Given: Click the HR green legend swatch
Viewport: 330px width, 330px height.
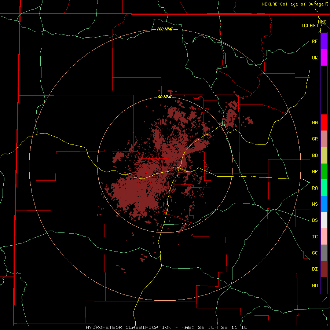Looking at the screenshot, I should click(x=324, y=172).
